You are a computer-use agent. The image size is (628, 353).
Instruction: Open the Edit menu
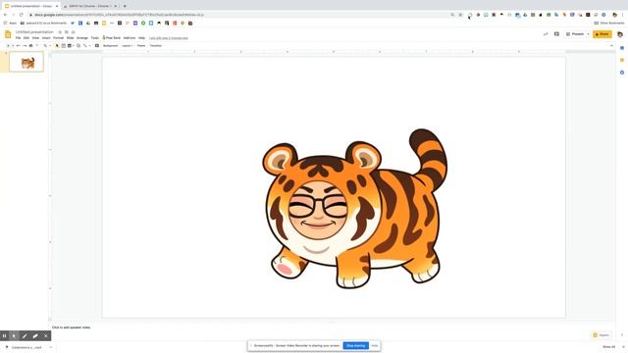[x=26, y=37]
